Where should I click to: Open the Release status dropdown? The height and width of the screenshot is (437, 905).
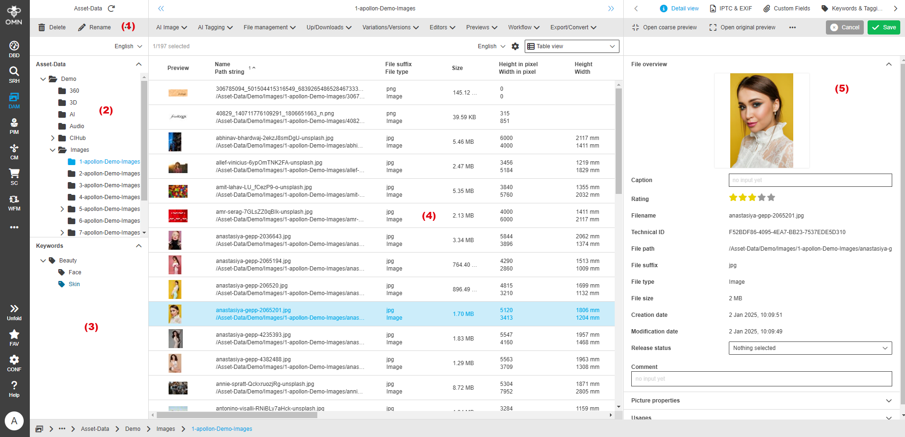pyautogui.click(x=809, y=348)
